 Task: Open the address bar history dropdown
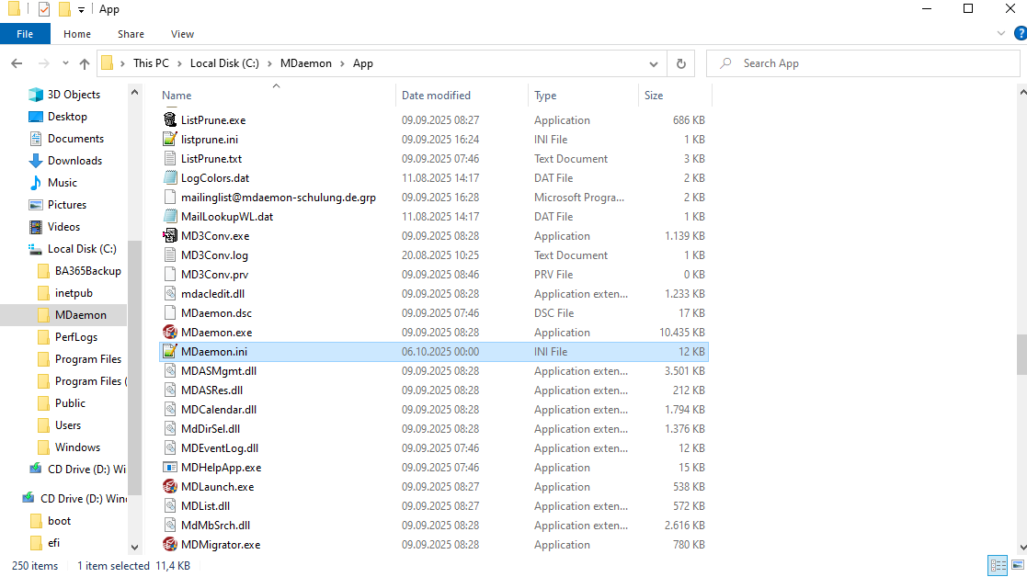coord(654,63)
